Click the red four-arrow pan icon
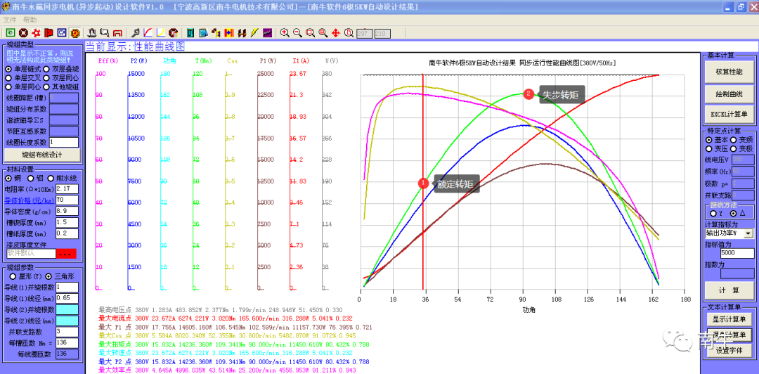The image size is (759, 374). click(x=336, y=33)
